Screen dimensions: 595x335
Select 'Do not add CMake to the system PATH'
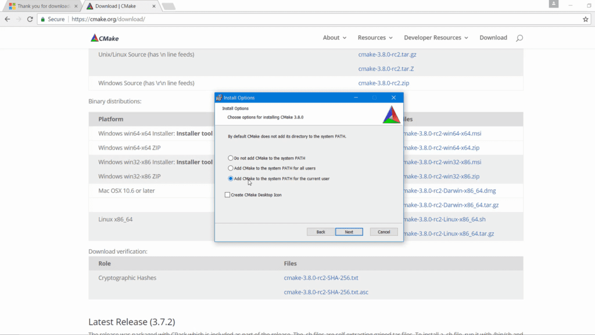coord(231,157)
